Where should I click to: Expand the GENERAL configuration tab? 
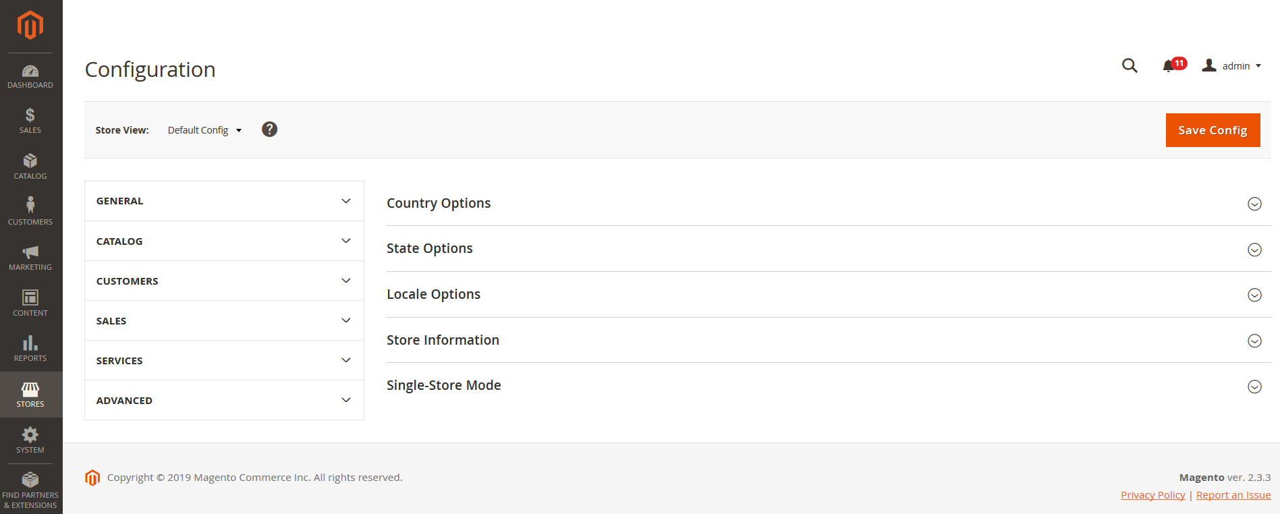pos(224,201)
